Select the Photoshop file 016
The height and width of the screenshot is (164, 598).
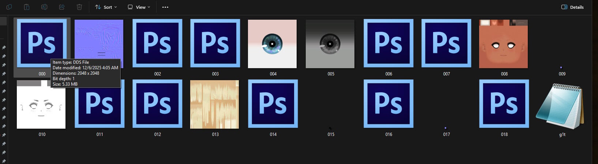(388, 104)
